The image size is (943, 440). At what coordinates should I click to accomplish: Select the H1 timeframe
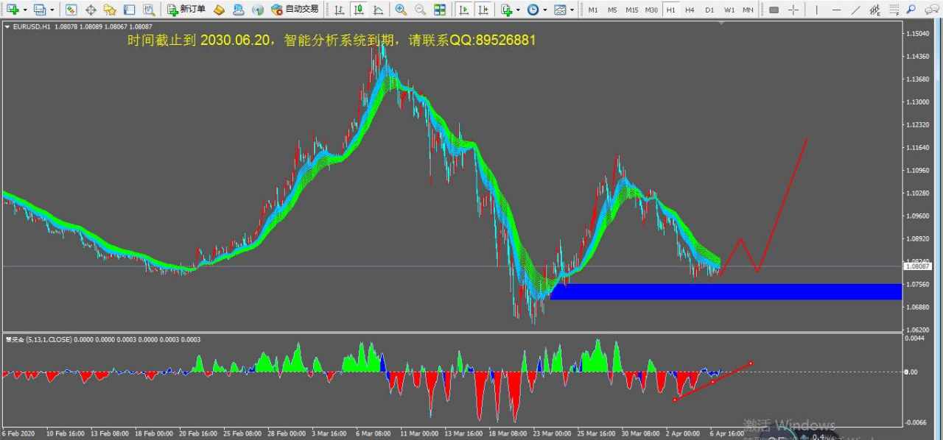(670, 10)
